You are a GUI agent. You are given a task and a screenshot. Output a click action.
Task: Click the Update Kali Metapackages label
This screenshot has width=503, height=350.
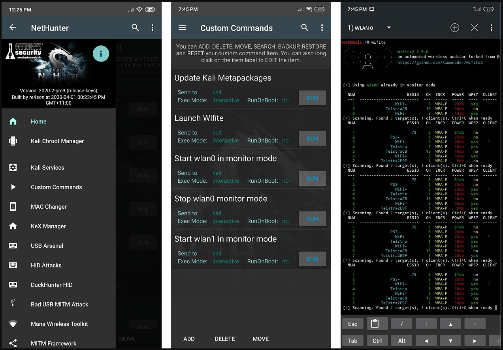click(223, 78)
